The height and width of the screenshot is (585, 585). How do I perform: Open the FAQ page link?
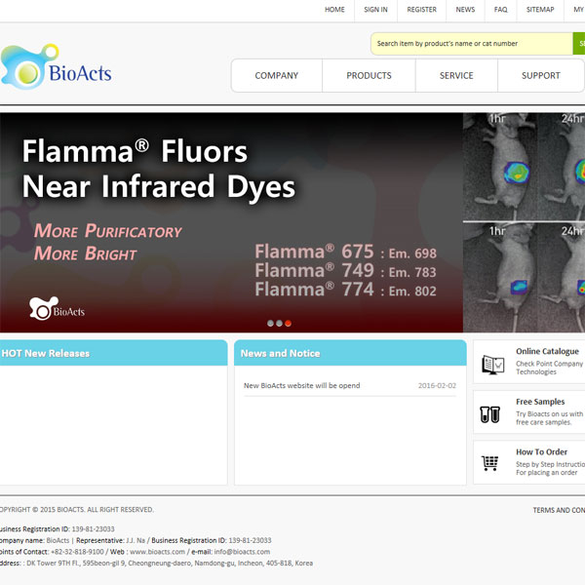tap(501, 10)
